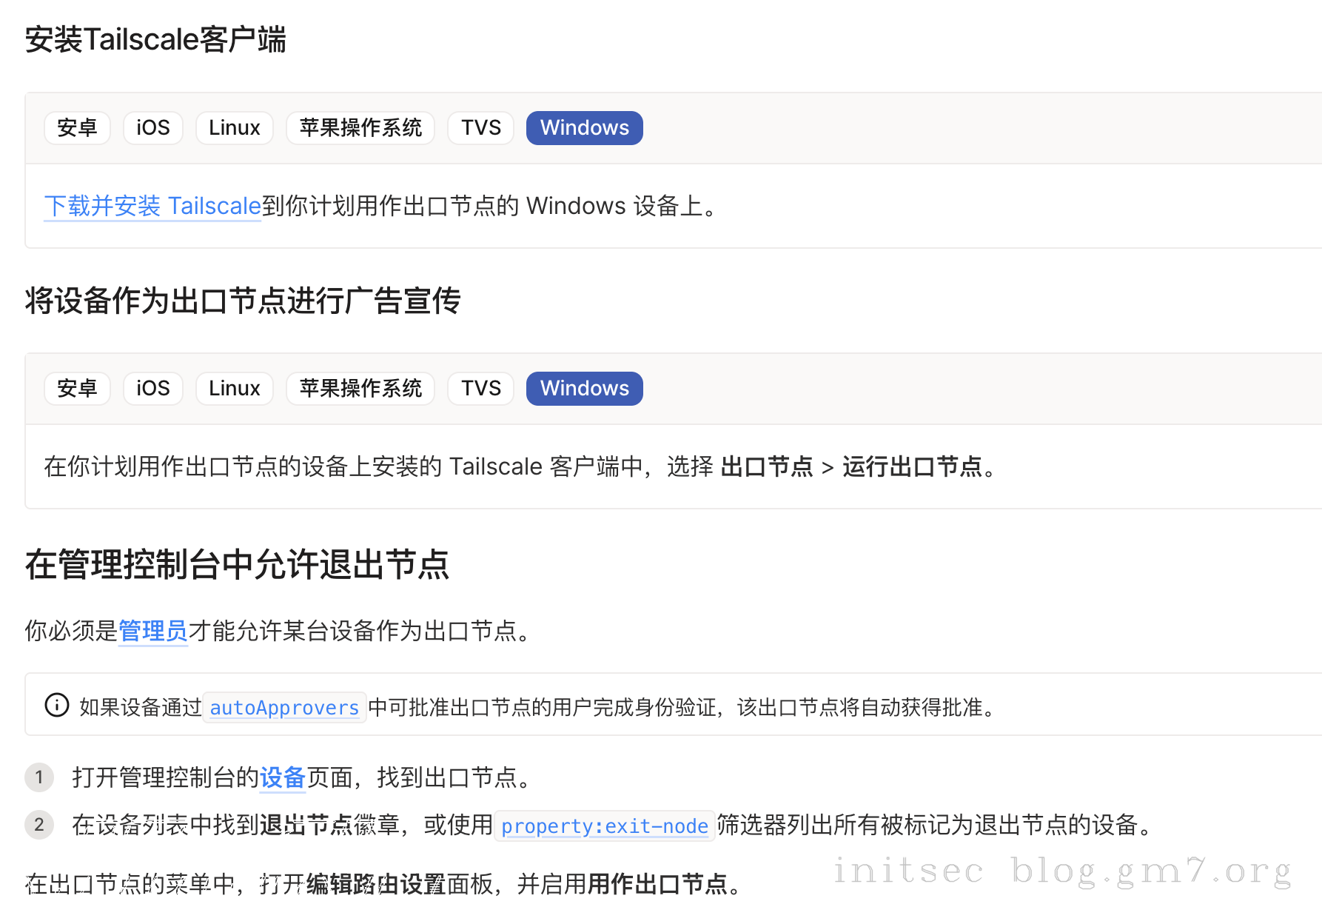Screen dimensions: 1322x924
Task: Open the 管理员 link
Action: point(153,631)
